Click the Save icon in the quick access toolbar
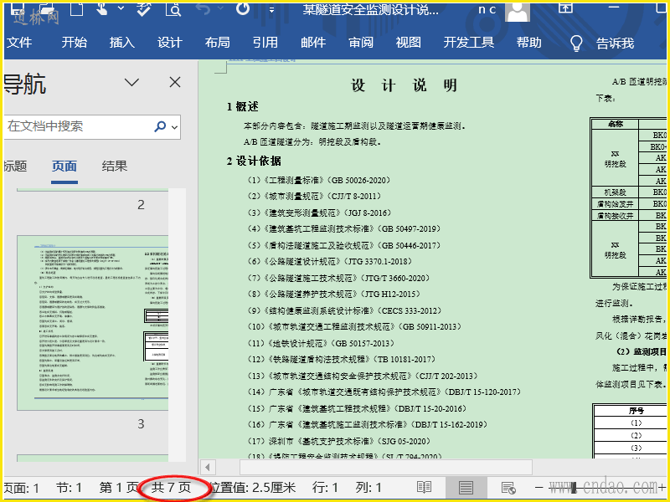 click(x=17, y=8)
